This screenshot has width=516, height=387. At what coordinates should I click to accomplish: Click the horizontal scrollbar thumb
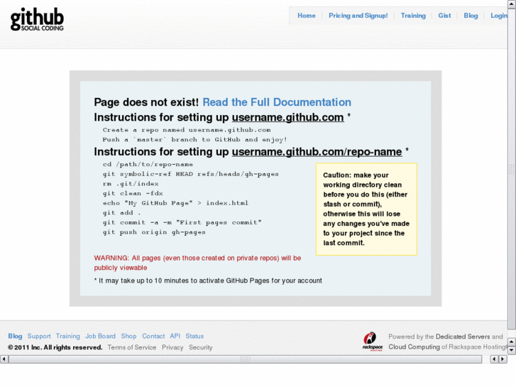[245, 359]
